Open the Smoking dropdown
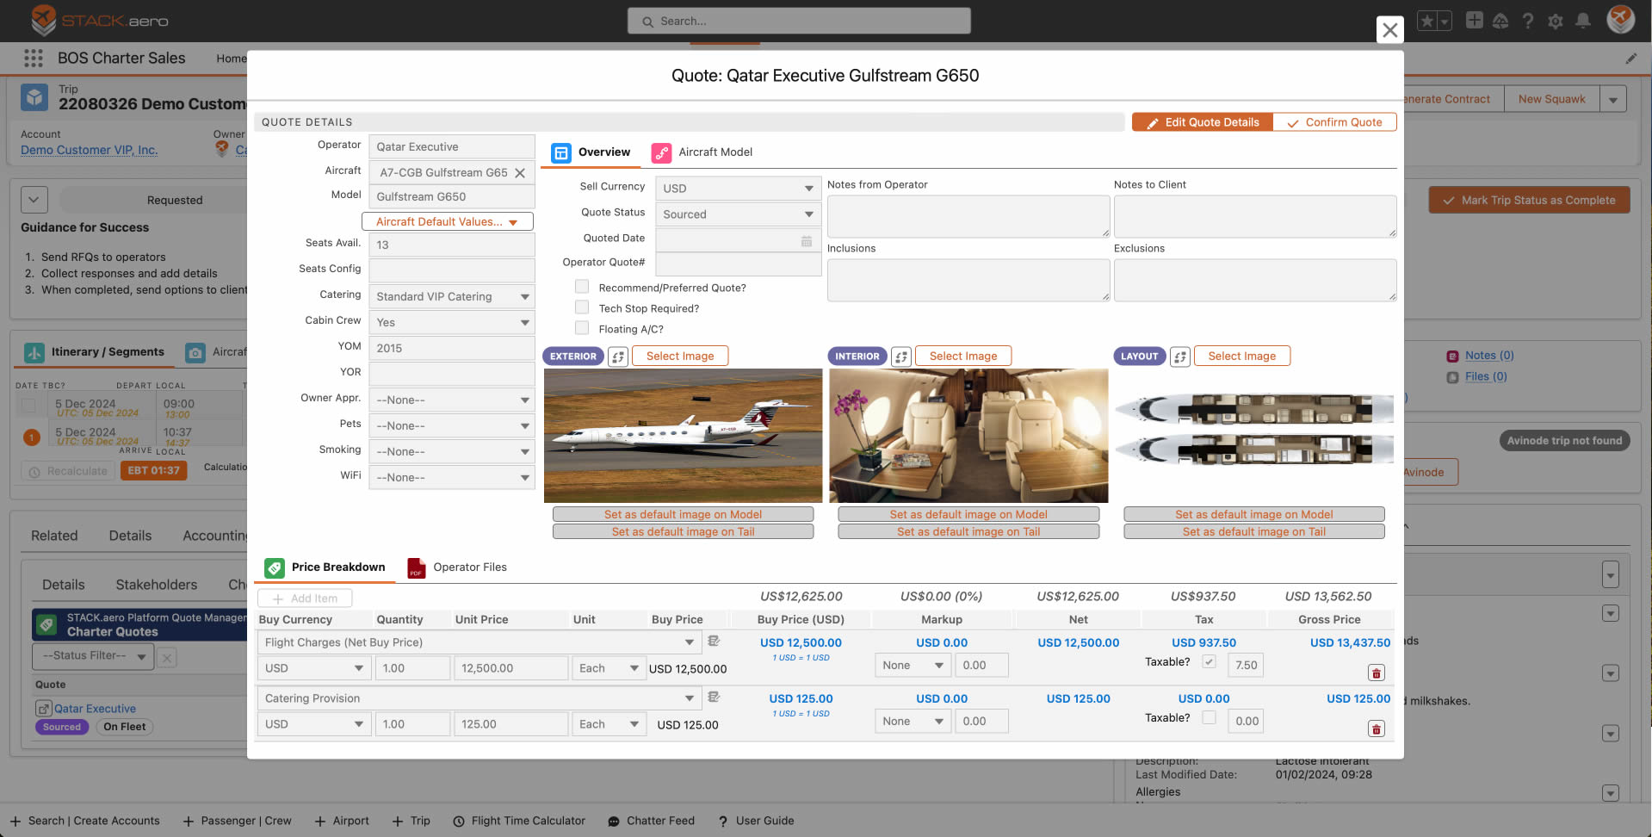This screenshot has height=837, width=1652. point(452,452)
